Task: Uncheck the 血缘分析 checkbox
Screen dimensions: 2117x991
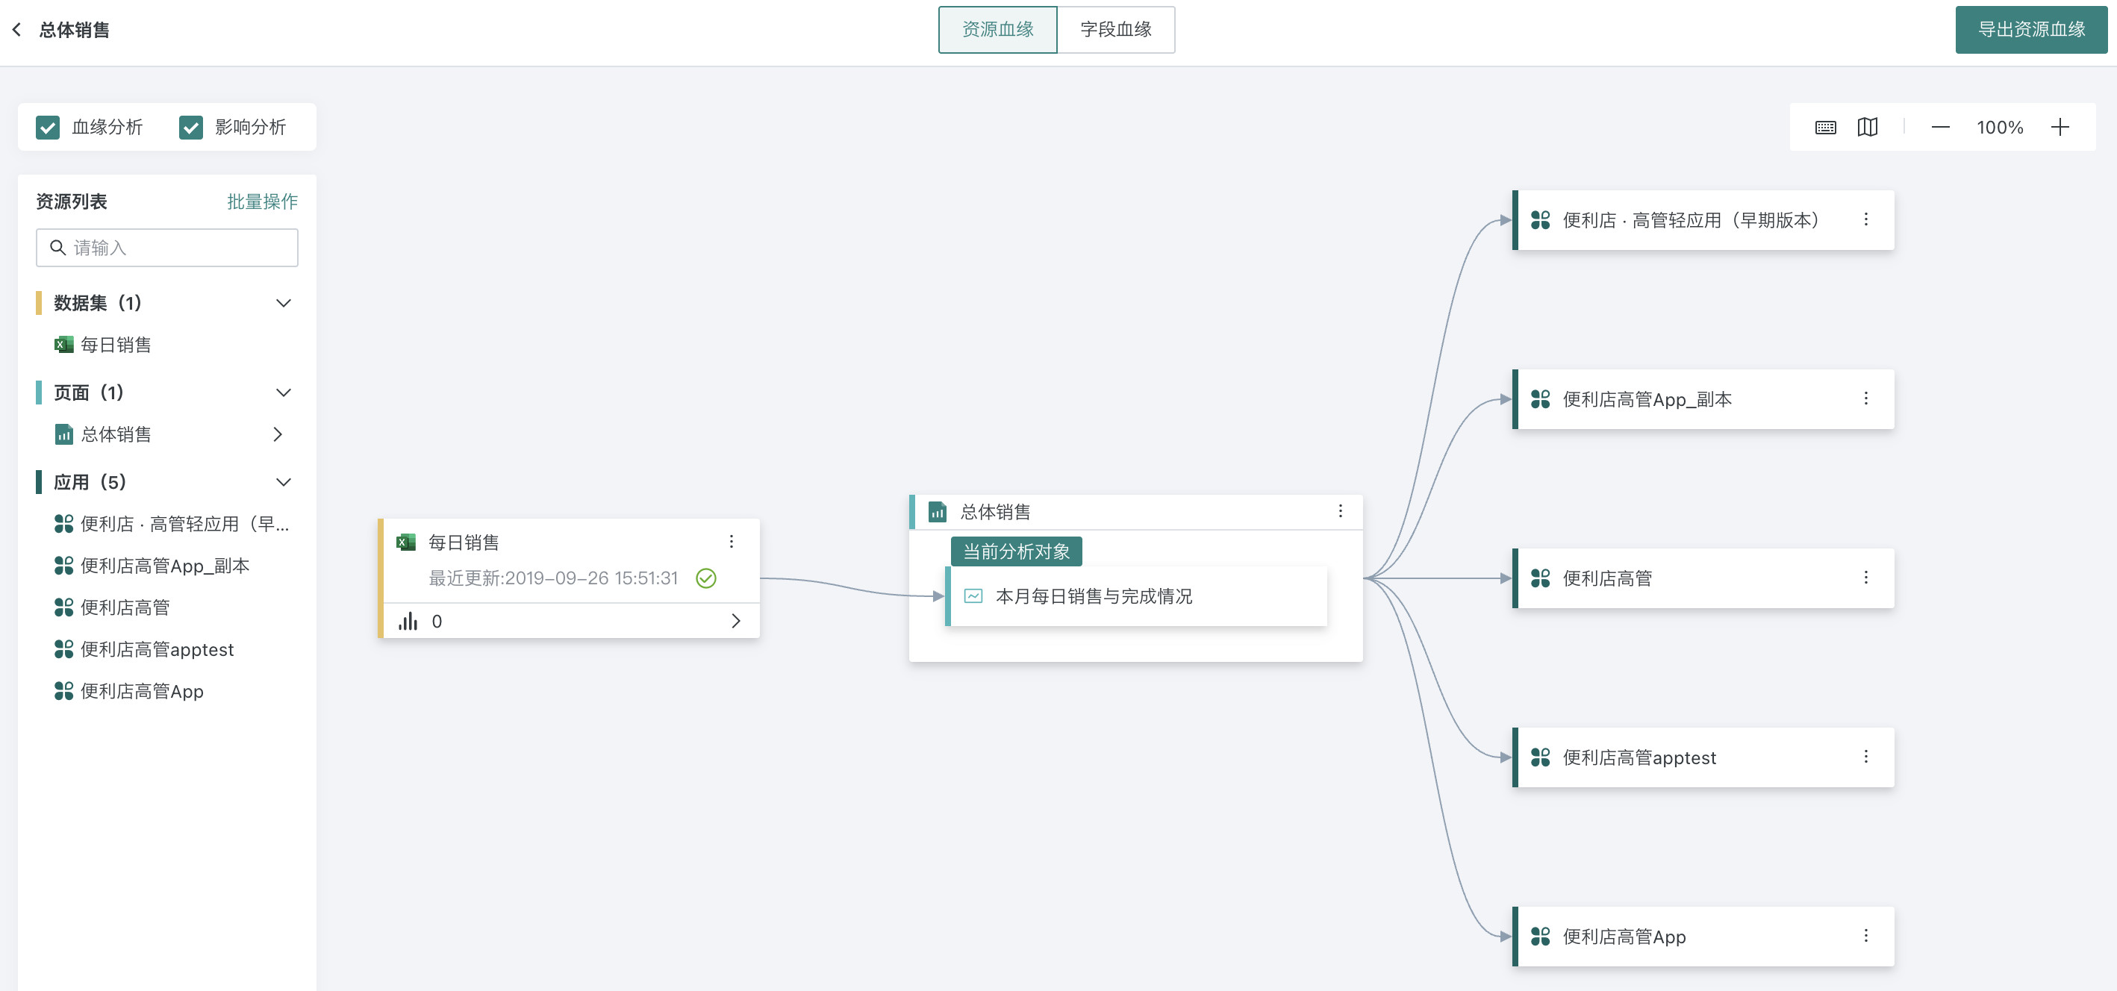Action: point(48,128)
